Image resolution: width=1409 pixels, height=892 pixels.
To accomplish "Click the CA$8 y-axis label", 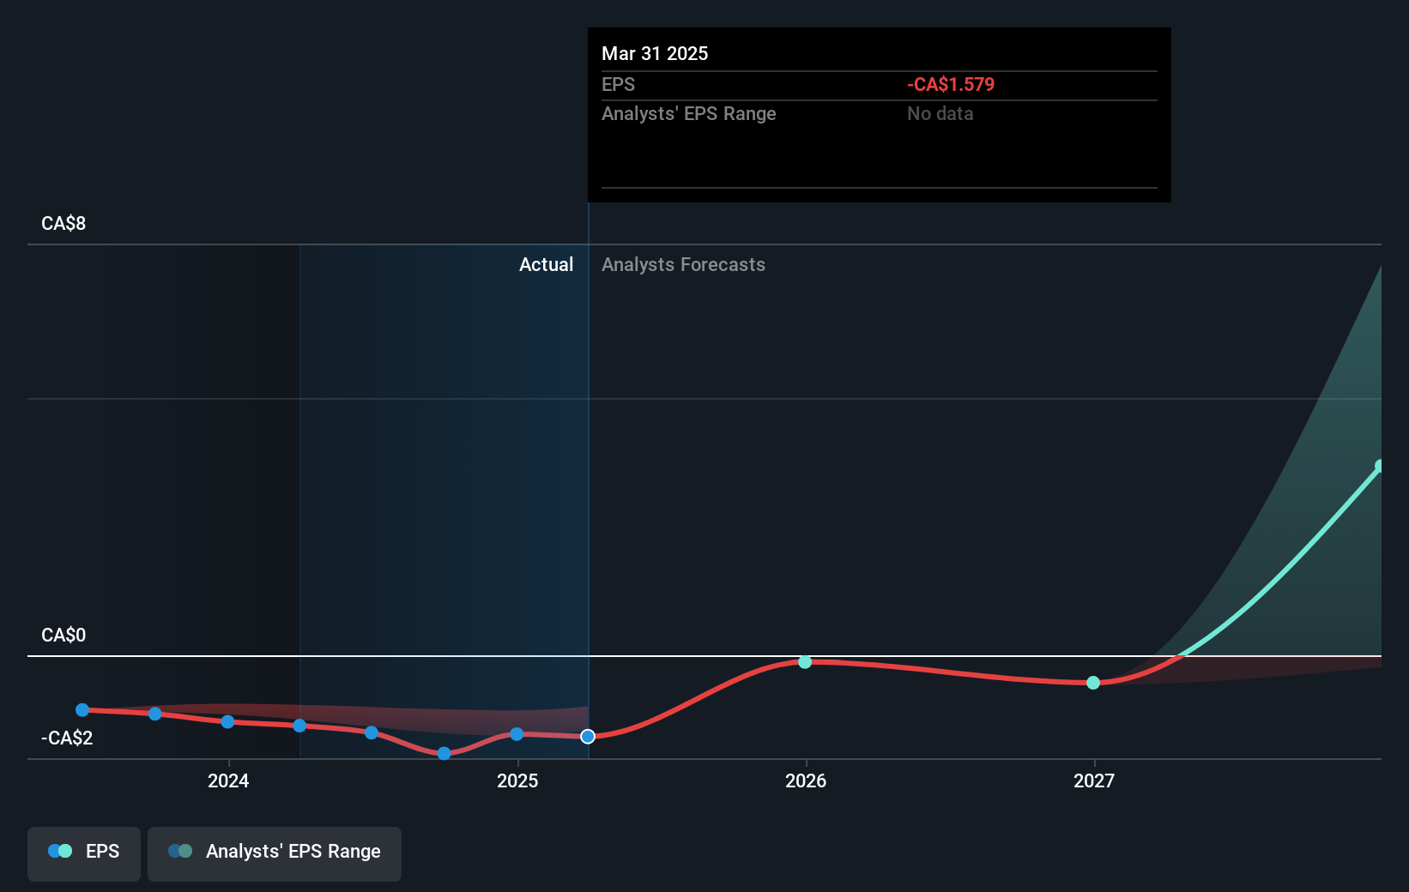I will click(63, 224).
